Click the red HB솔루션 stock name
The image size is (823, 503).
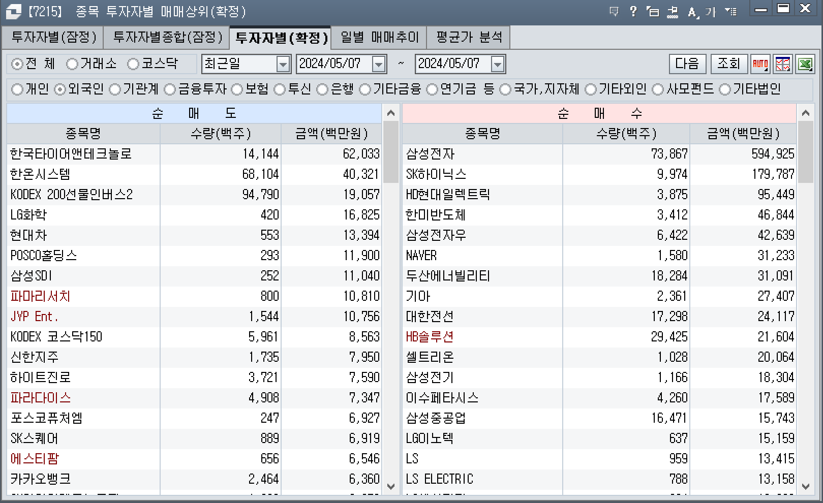click(x=430, y=337)
